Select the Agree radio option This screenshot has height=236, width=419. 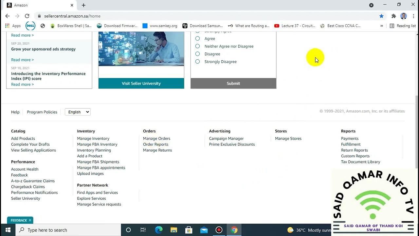(x=197, y=38)
